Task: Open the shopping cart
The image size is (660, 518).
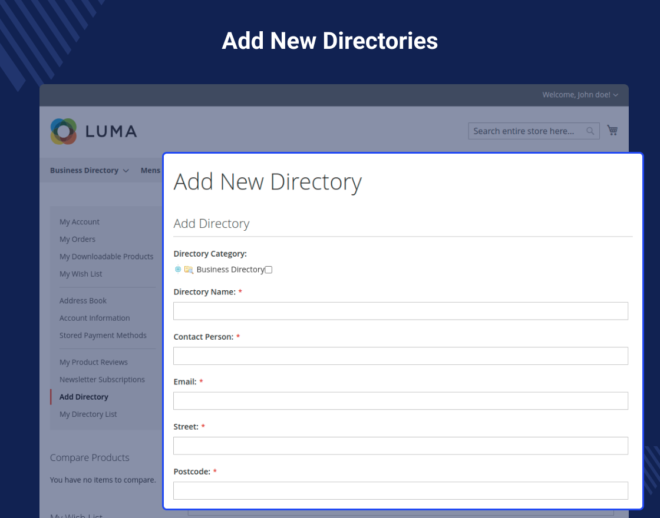Action: (x=612, y=130)
